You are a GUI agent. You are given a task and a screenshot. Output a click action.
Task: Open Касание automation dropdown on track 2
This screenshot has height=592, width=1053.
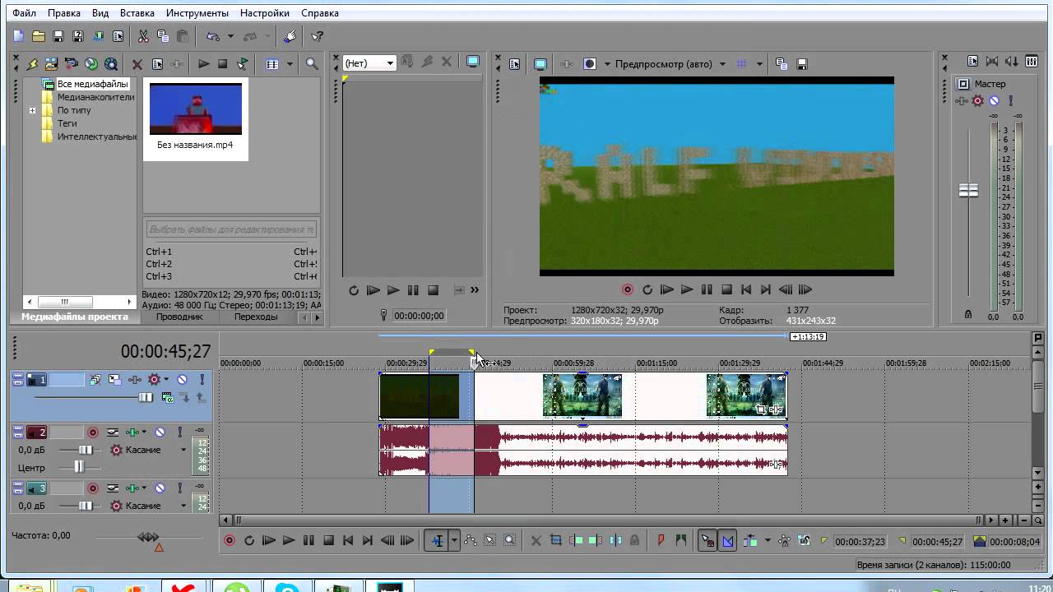(183, 450)
